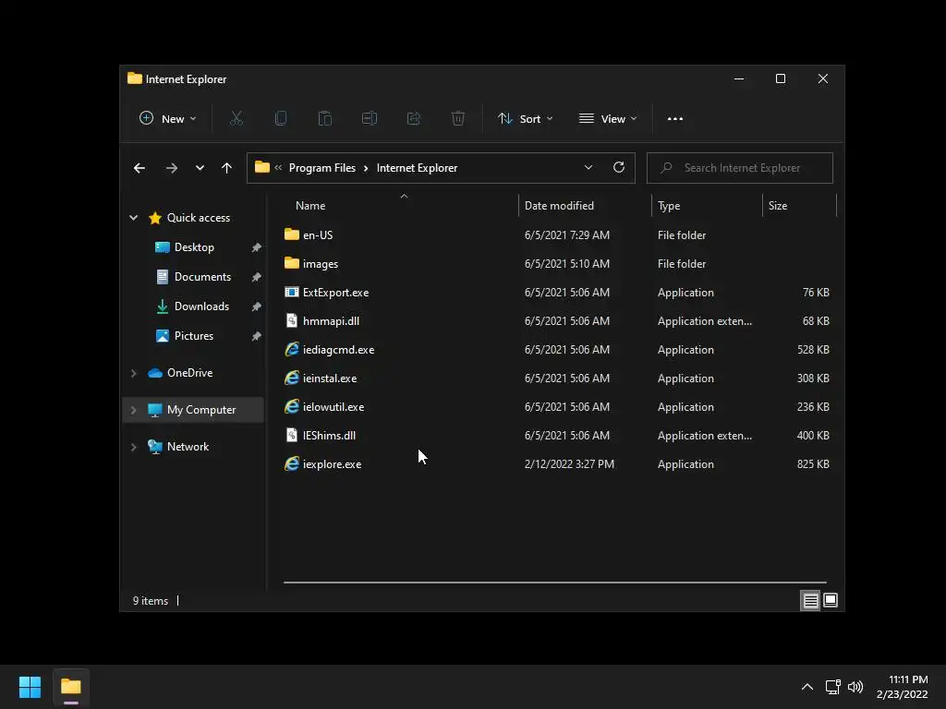Open Desktop in Quick access
Image resolution: width=946 pixels, height=709 pixels.
194,247
